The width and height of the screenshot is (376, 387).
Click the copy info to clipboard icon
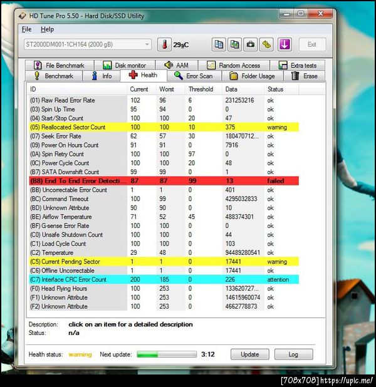(219, 44)
